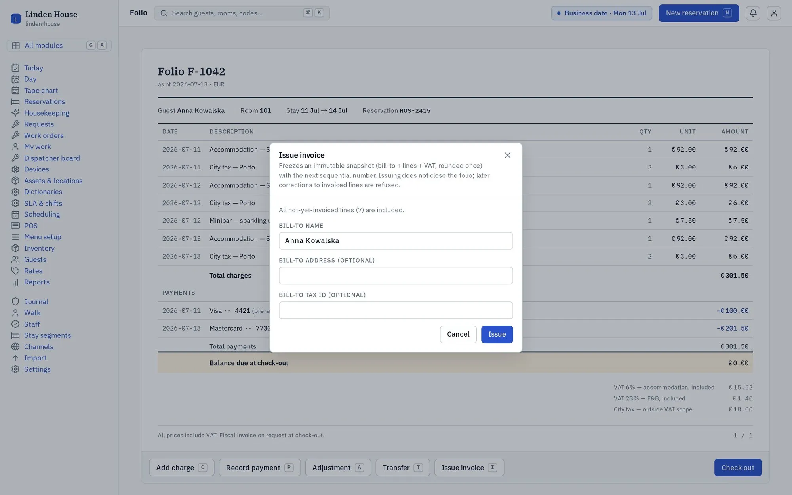Click the Housekeeping sparkle icon

[15, 113]
